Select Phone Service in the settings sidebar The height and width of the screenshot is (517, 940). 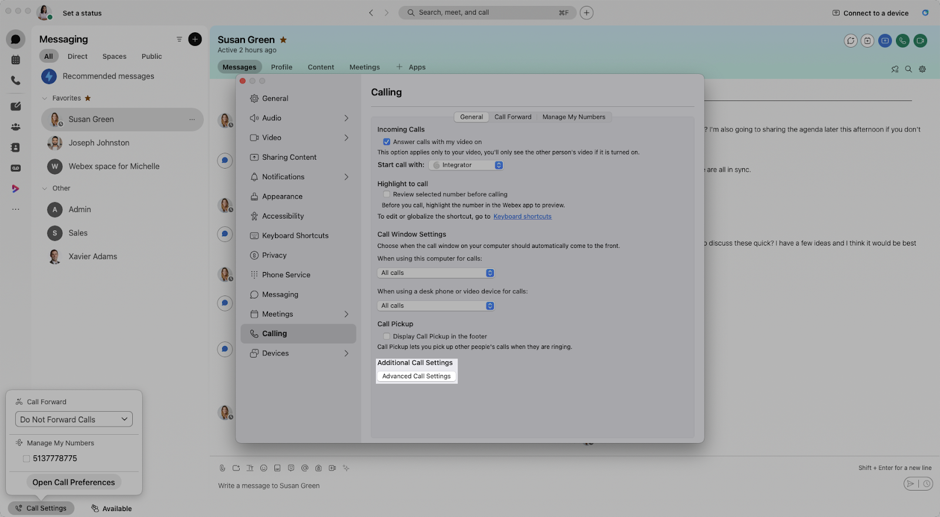pos(298,275)
